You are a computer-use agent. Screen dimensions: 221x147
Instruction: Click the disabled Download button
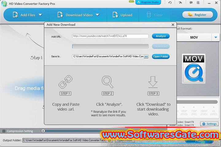pyautogui.click(x=161, y=46)
